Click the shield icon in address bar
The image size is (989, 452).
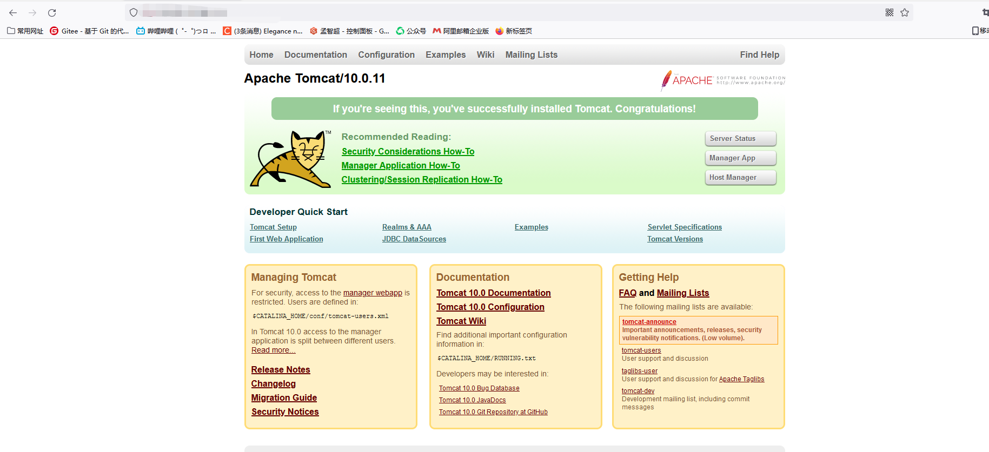(x=134, y=12)
